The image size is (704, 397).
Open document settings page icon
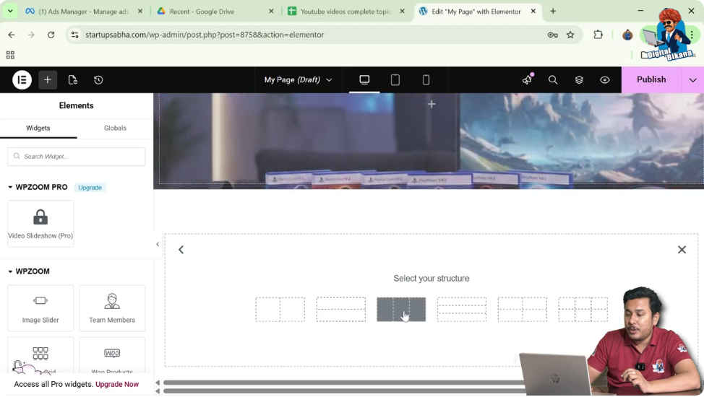(73, 80)
